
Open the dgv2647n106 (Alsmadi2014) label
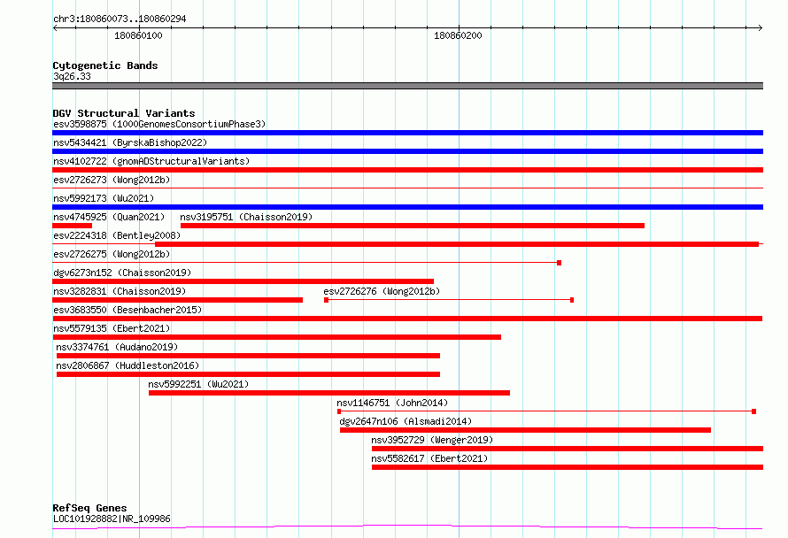pyautogui.click(x=406, y=421)
